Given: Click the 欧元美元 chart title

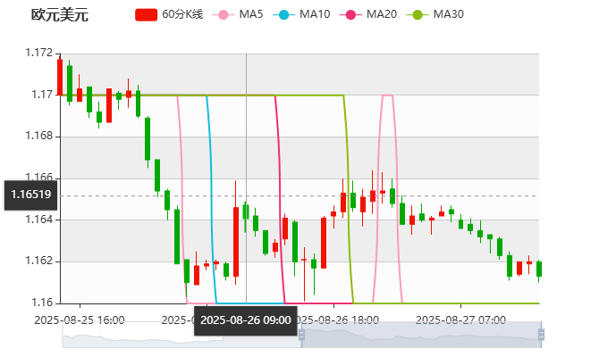Looking at the screenshot, I should click(59, 15).
